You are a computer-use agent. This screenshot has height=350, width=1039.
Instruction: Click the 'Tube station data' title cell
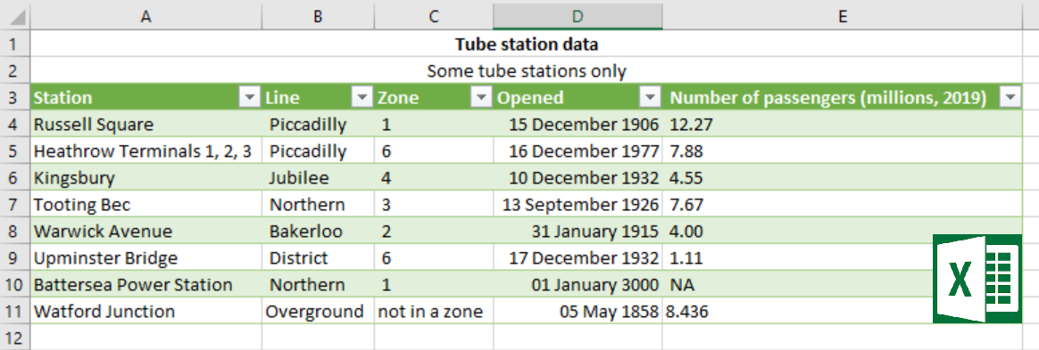526,45
